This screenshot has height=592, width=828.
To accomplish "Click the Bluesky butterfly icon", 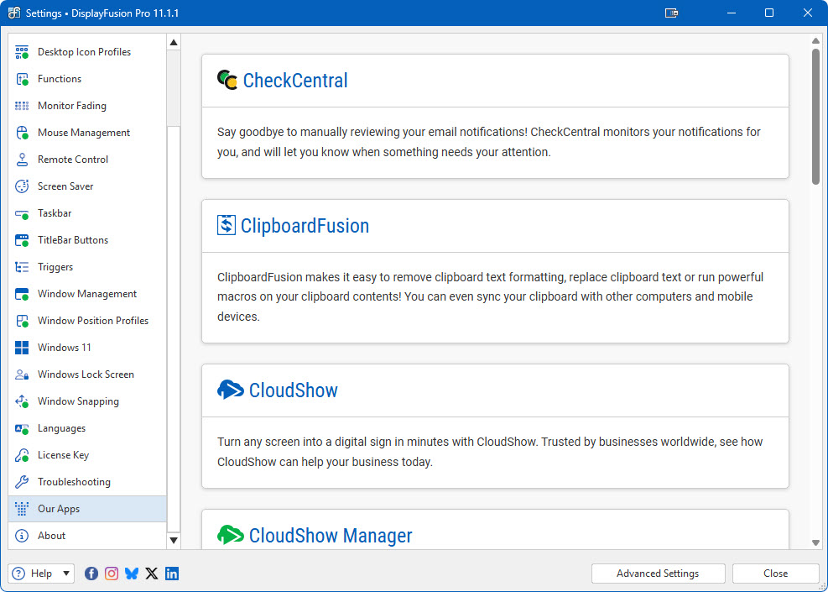I will pyautogui.click(x=132, y=574).
